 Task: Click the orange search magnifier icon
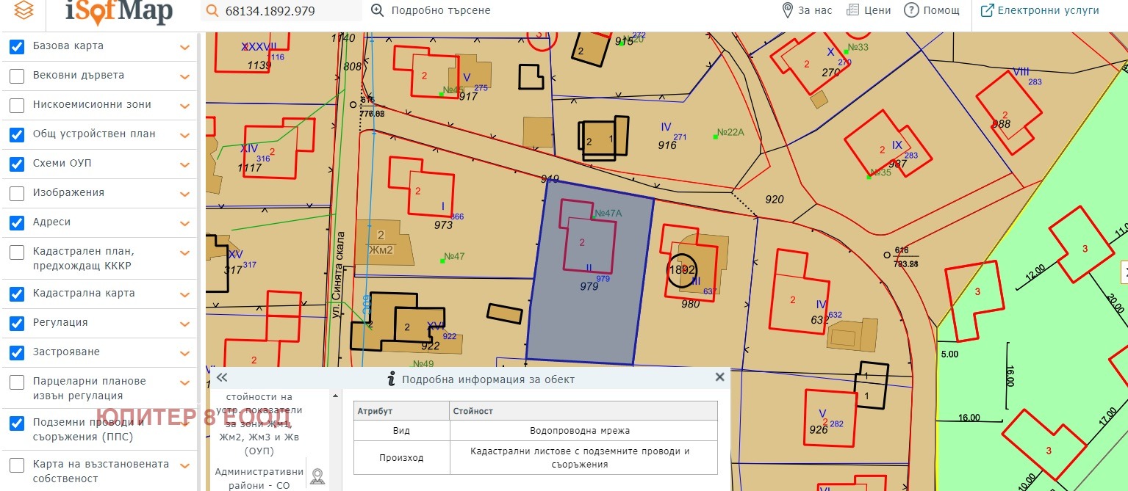pos(212,11)
